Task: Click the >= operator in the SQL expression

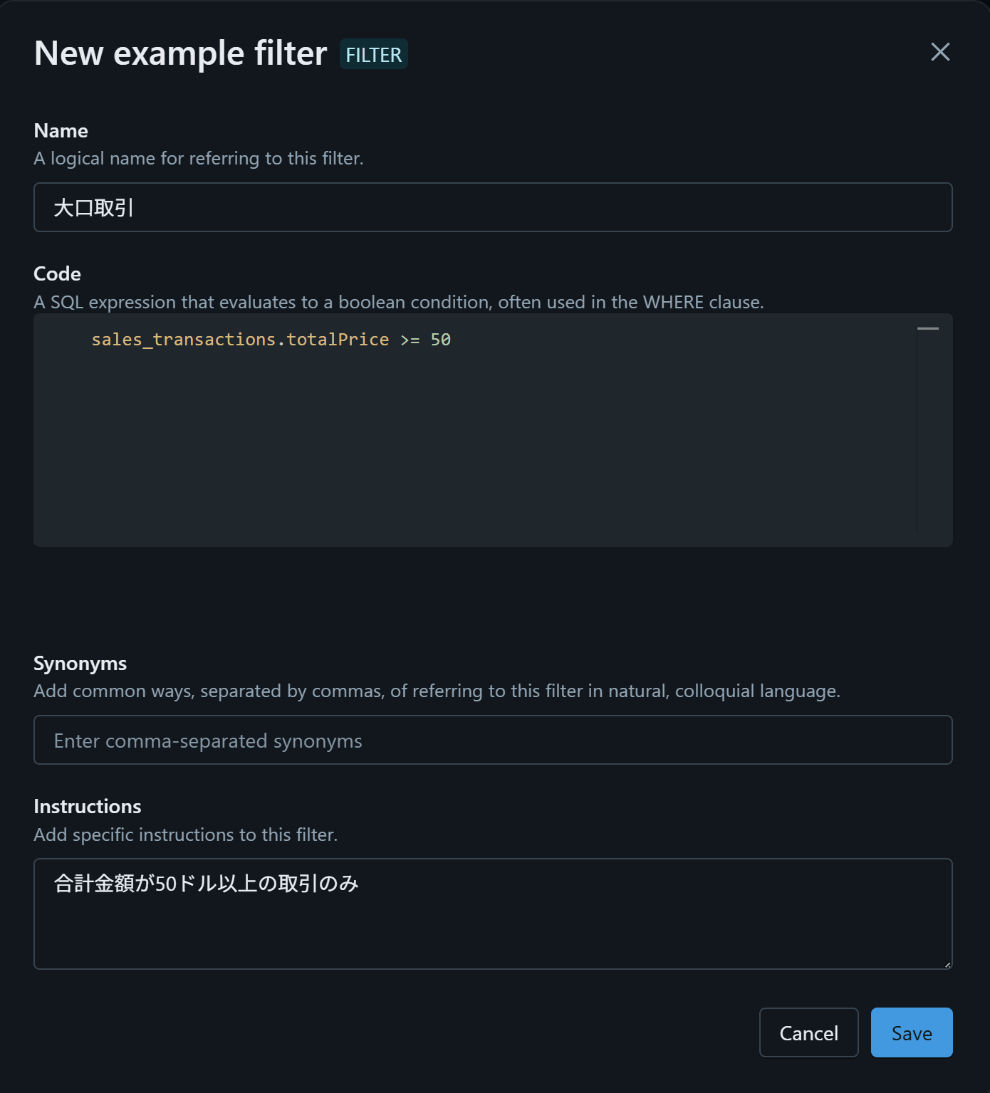Action: [410, 340]
